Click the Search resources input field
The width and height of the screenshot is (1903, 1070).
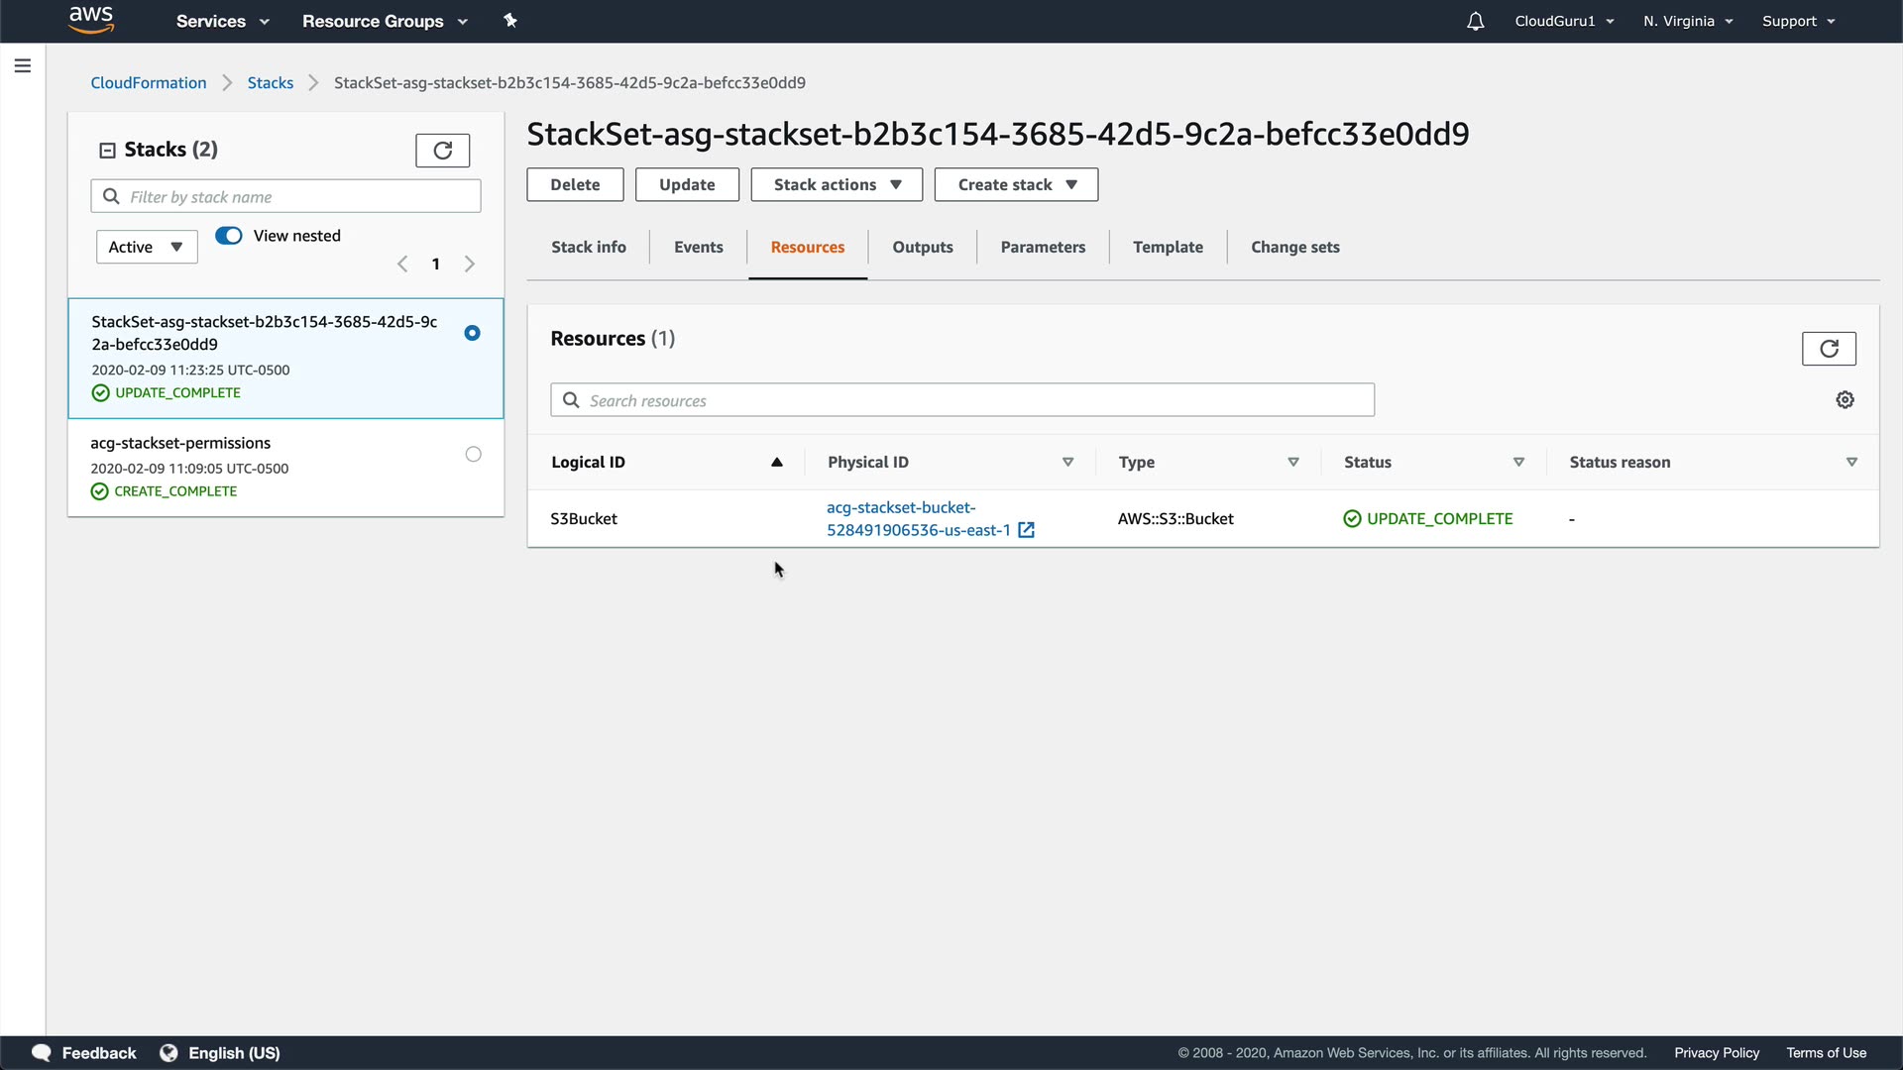[961, 400]
